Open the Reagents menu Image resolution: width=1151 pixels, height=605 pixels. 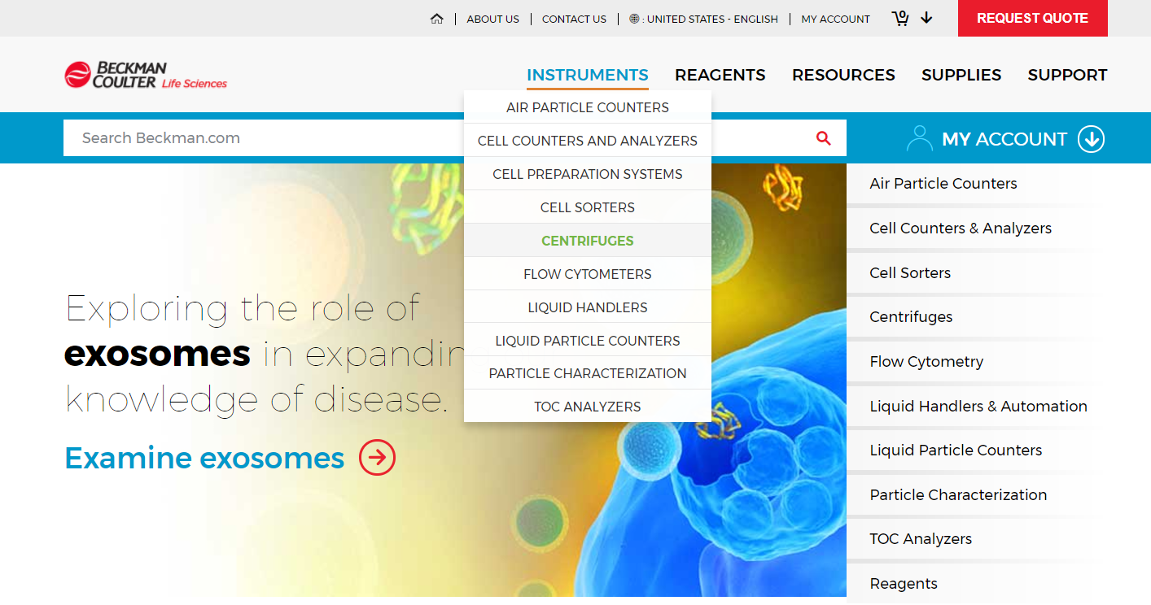click(x=720, y=75)
